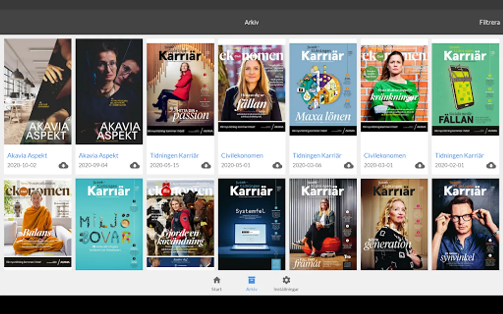Download Akavia Aspekt issue dated 2020-09-04
This screenshot has height=314, width=503.
[x=134, y=165]
